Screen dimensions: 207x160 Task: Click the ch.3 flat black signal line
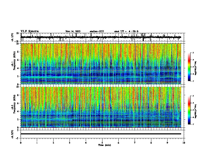(101, 134)
